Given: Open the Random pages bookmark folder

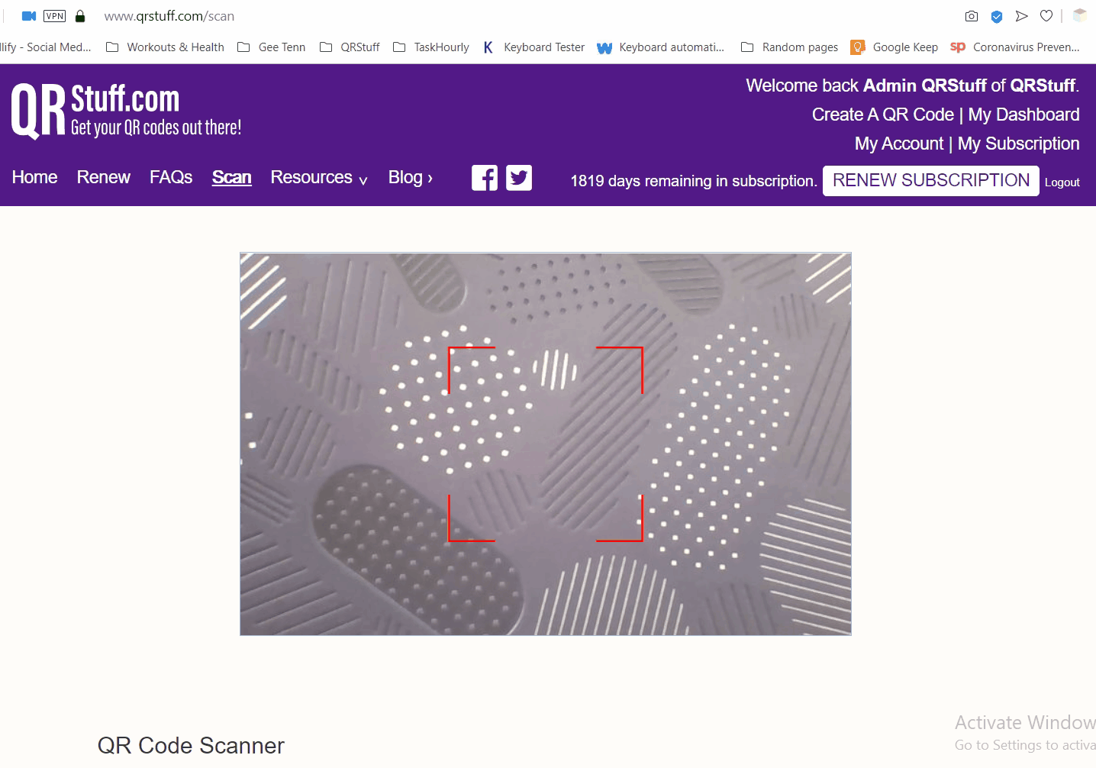Looking at the screenshot, I should (x=789, y=47).
